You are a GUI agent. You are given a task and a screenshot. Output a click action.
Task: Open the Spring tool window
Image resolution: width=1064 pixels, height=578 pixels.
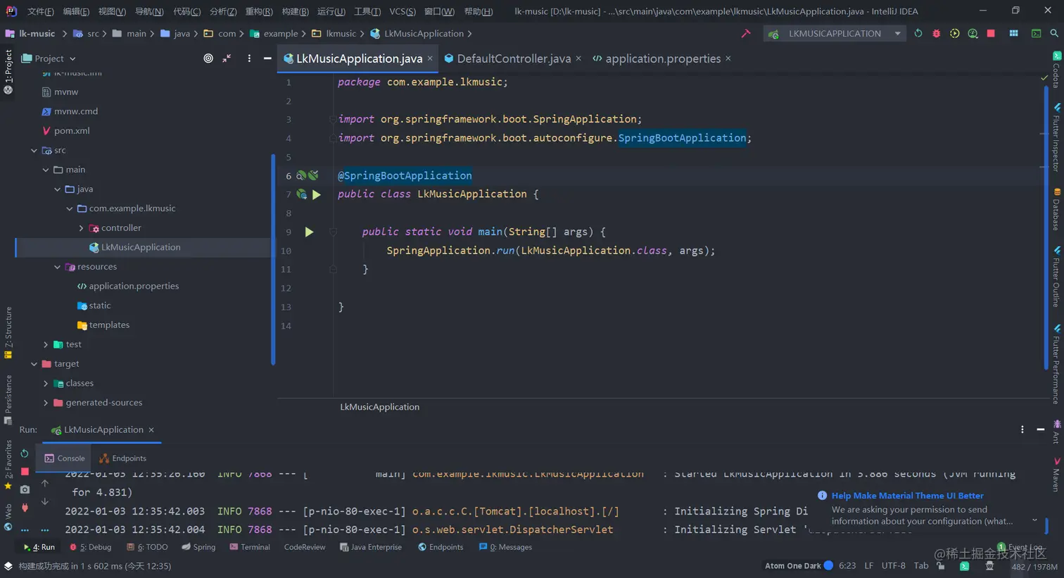(x=198, y=547)
